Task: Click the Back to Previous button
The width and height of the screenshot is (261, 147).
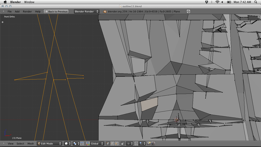Action: pos(56,11)
